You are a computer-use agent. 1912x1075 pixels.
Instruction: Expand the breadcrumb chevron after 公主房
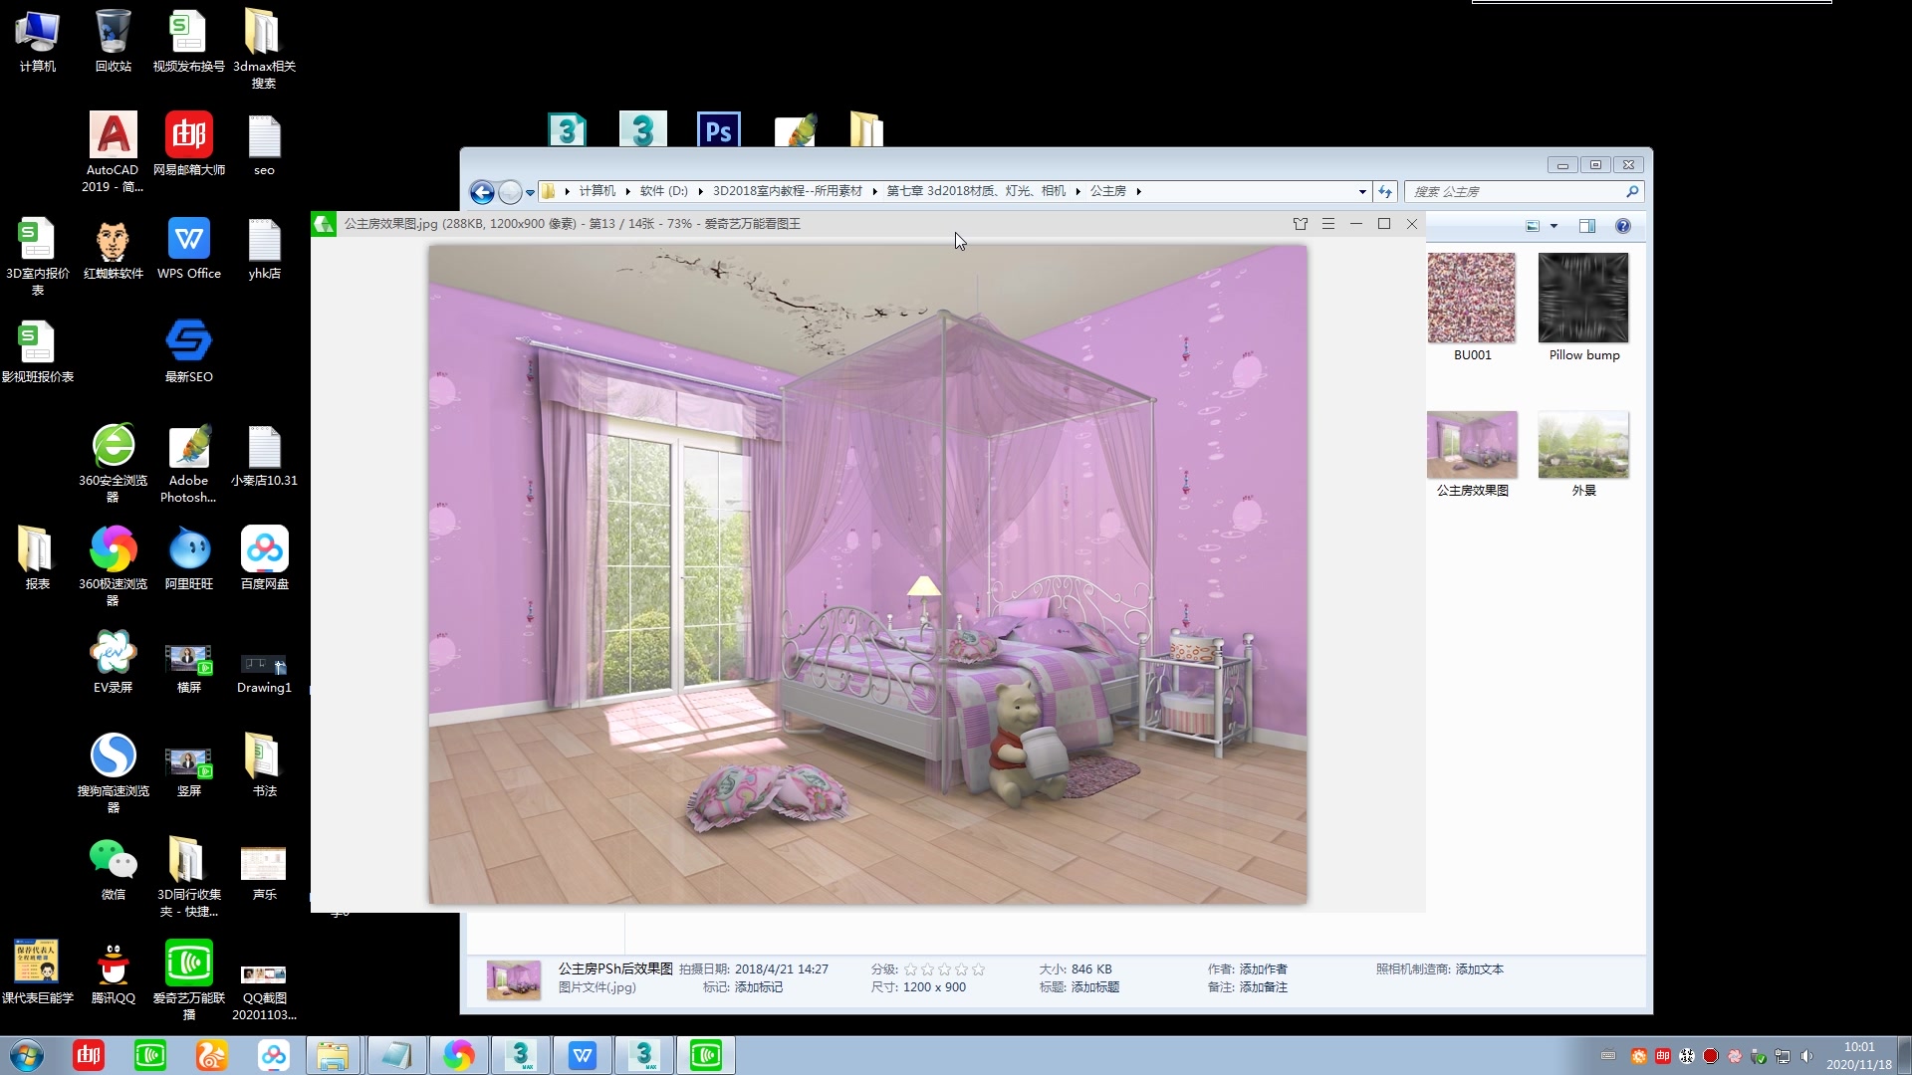click(x=1138, y=191)
